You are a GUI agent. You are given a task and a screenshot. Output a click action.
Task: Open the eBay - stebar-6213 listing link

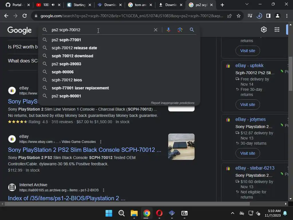[x=255, y=168]
